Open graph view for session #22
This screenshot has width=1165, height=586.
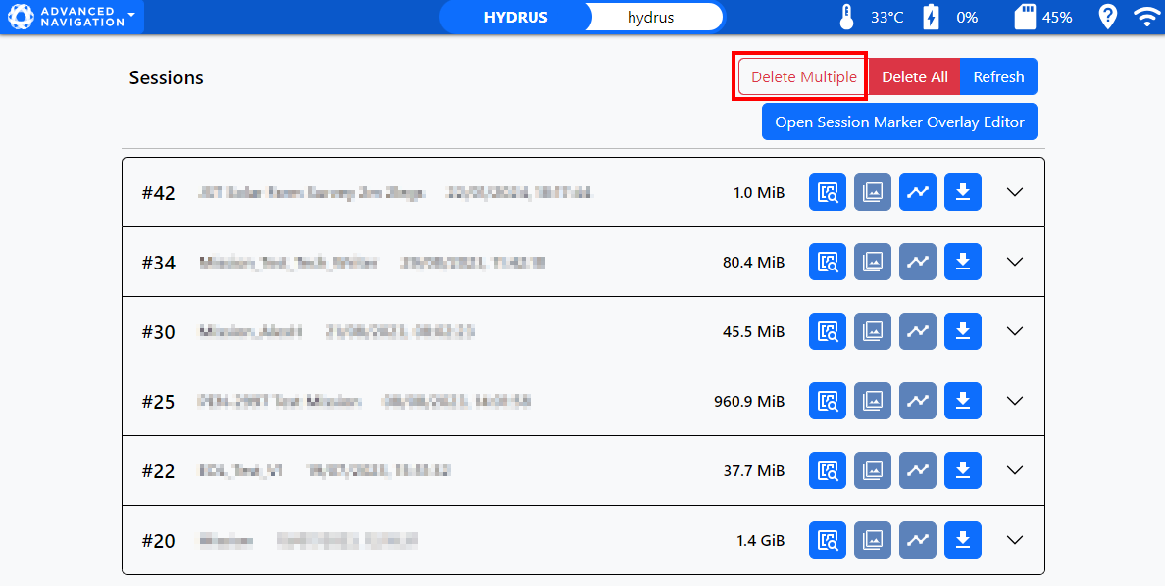[918, 470]
